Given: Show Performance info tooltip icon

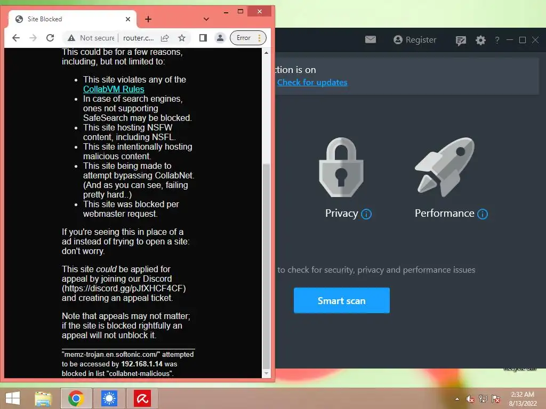Looking at the screenshot, I should [x=482, y=214].
